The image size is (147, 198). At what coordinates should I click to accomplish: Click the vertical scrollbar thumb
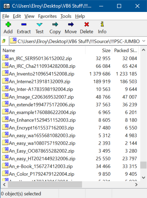(143, 165)
